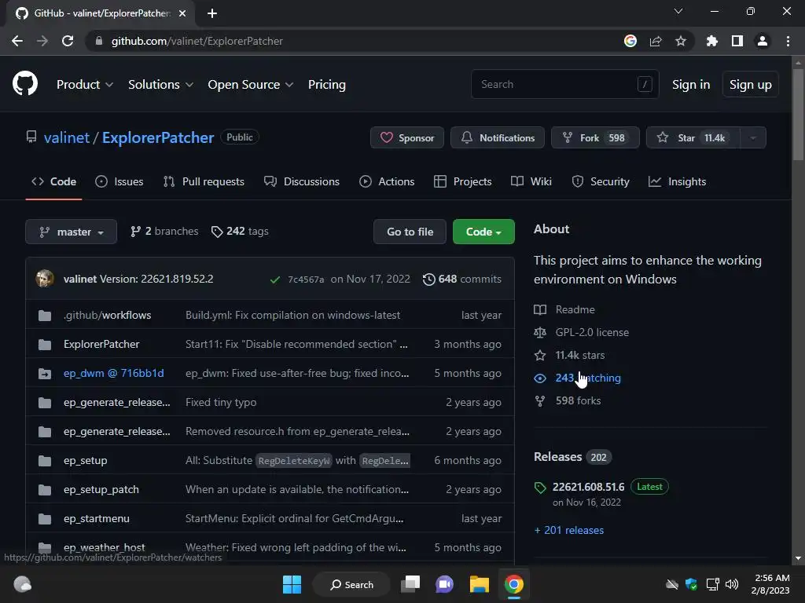Click the Pricing menu item
805x603 pixels.
(x=327, y=85)
